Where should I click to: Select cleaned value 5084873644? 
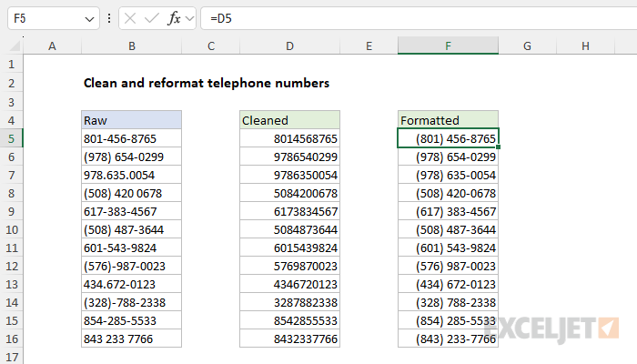point(289,229)
